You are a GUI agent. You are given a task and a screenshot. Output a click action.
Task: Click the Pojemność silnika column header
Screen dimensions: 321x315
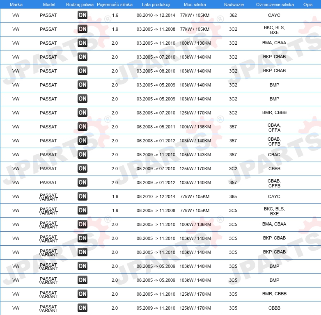tap(115, 5)
